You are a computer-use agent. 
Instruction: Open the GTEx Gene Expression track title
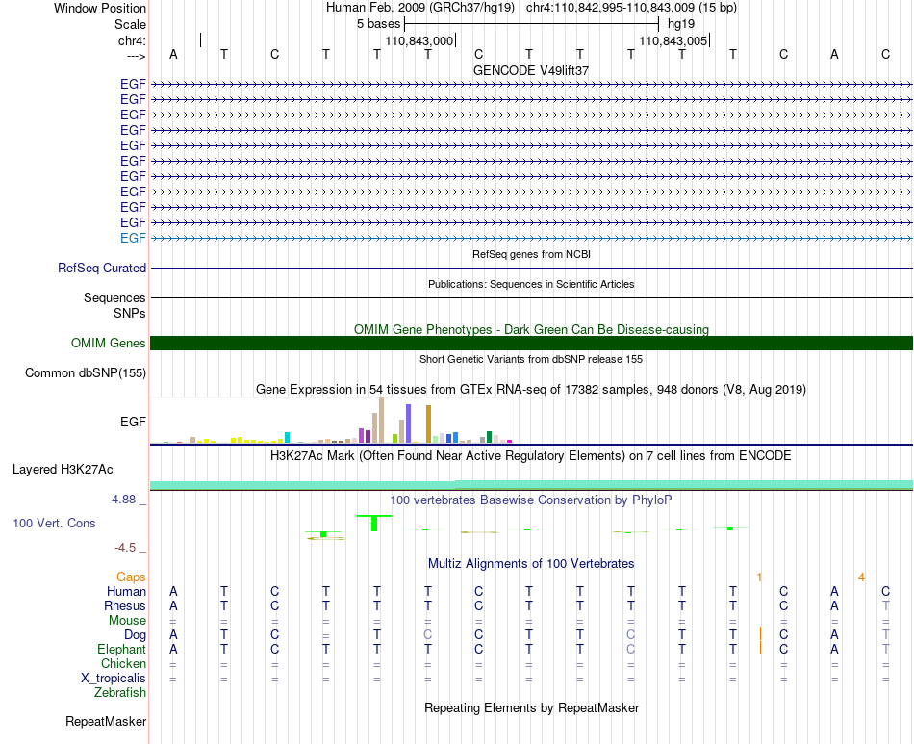[531, 390]
